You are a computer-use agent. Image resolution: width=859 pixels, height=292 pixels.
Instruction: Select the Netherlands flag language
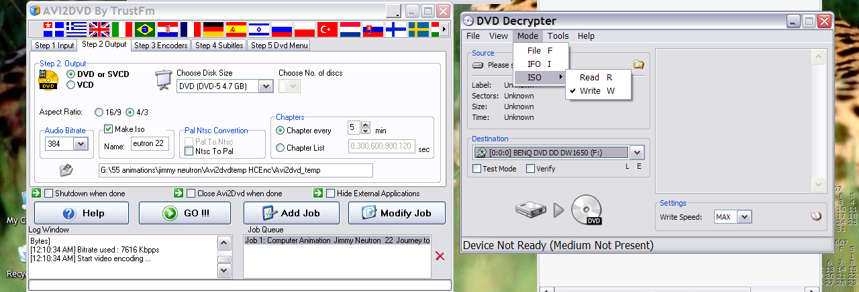point(350,29)
